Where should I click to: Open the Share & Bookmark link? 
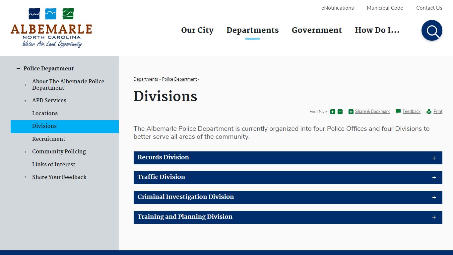pos(372,112)
